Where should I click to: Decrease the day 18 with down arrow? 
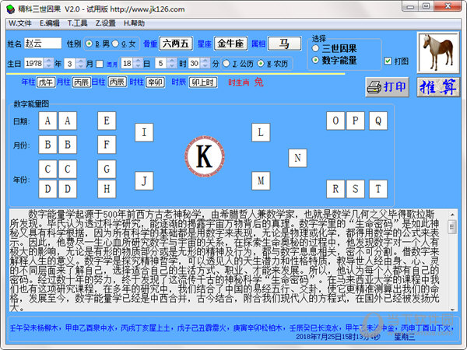coord(138,66)
